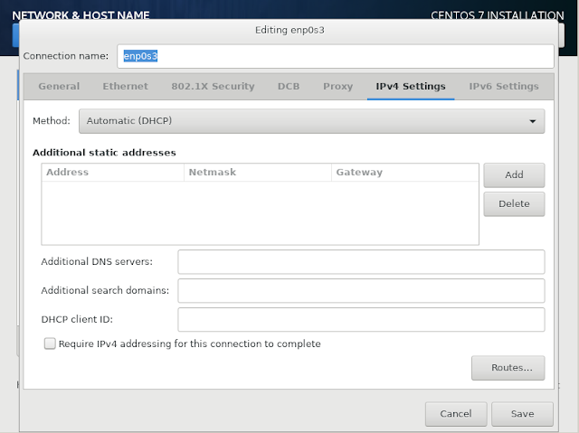Focus the DHCP client ID field
579x433 pixels.
pyautogui.click(x=361, y=319)
